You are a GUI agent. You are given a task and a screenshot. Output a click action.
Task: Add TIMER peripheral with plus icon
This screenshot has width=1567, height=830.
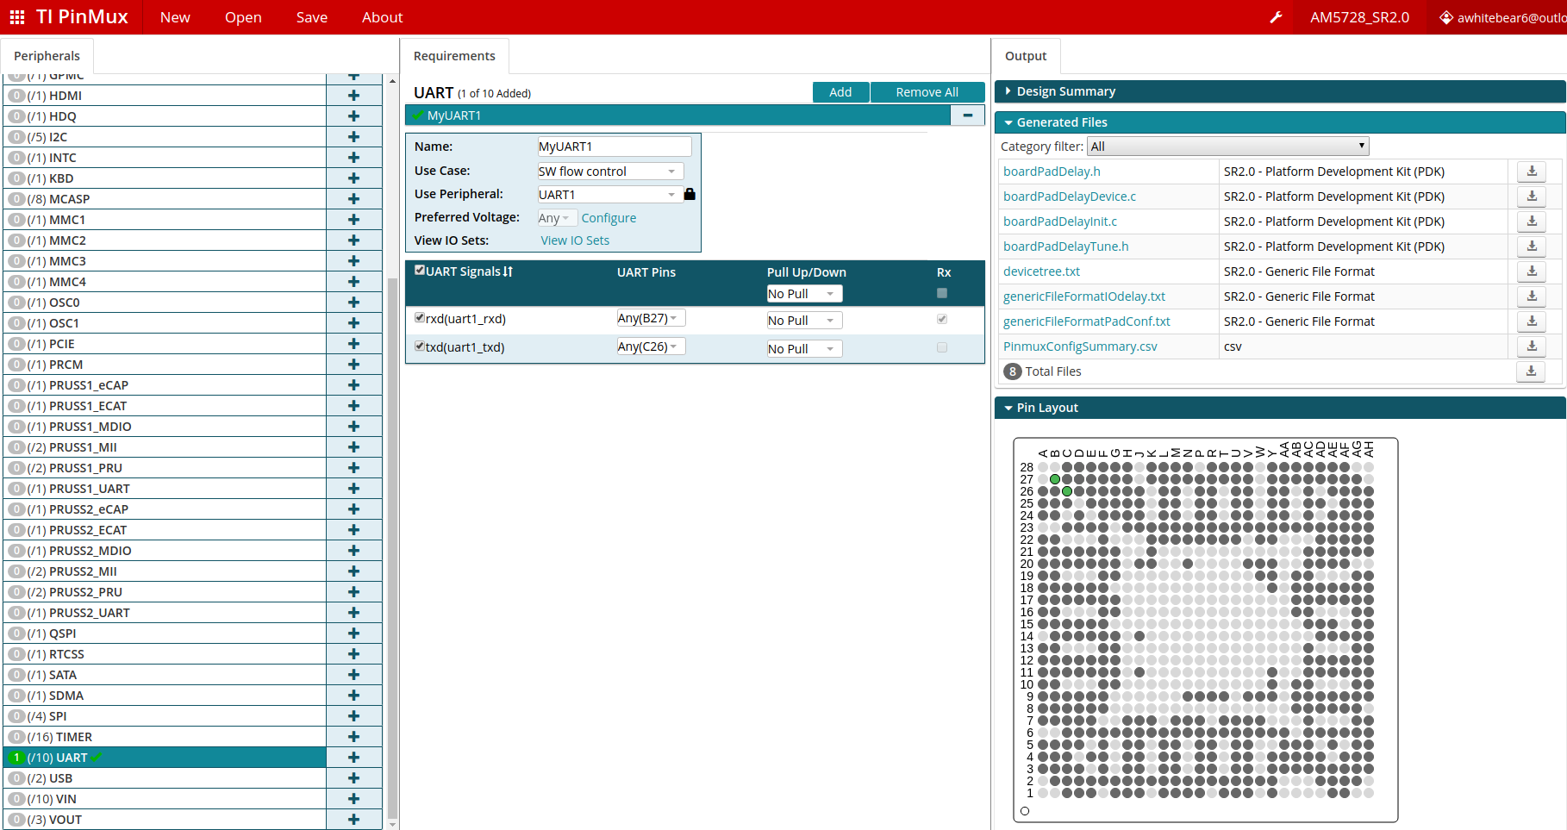click(x=353, y=737)
